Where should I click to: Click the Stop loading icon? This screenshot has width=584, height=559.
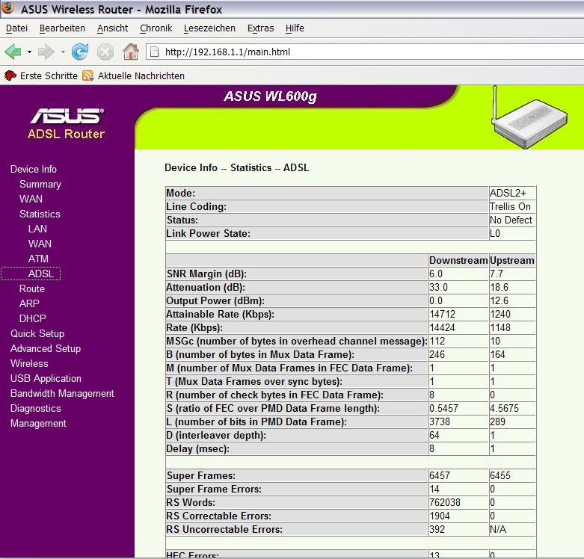click(x=105, y=52)
